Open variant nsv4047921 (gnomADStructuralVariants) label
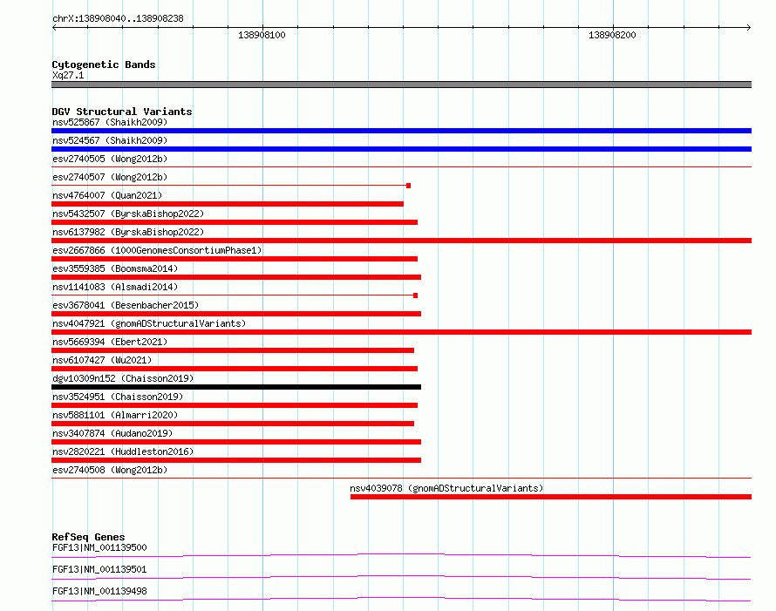The height and width of the screenshot is (611, 776). click(149, 323)
